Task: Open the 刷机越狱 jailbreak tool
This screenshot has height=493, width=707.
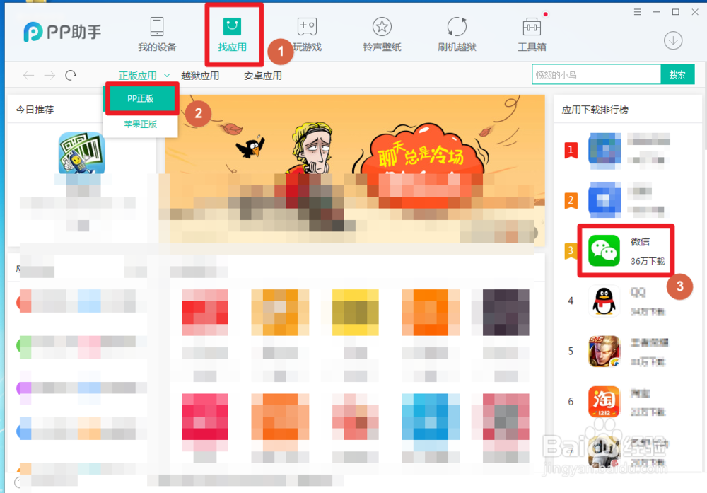Action: tap(456, 33)
